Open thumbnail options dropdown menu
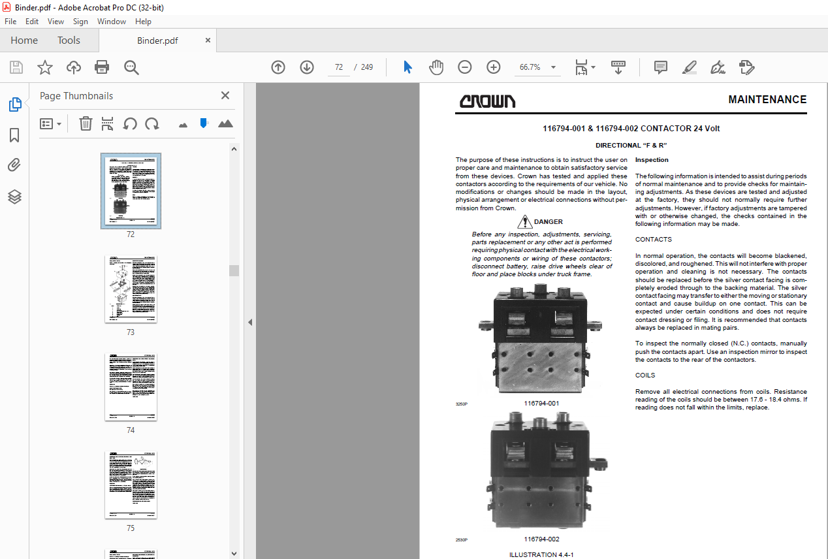The height and width of the screenshot is (559, 828). click(51, 123)
